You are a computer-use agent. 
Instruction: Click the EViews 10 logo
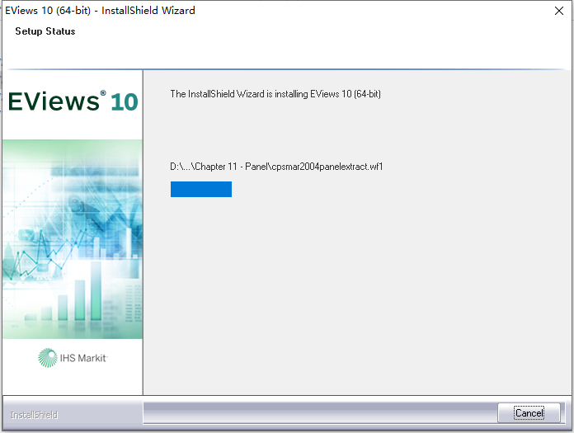[73, 101]
